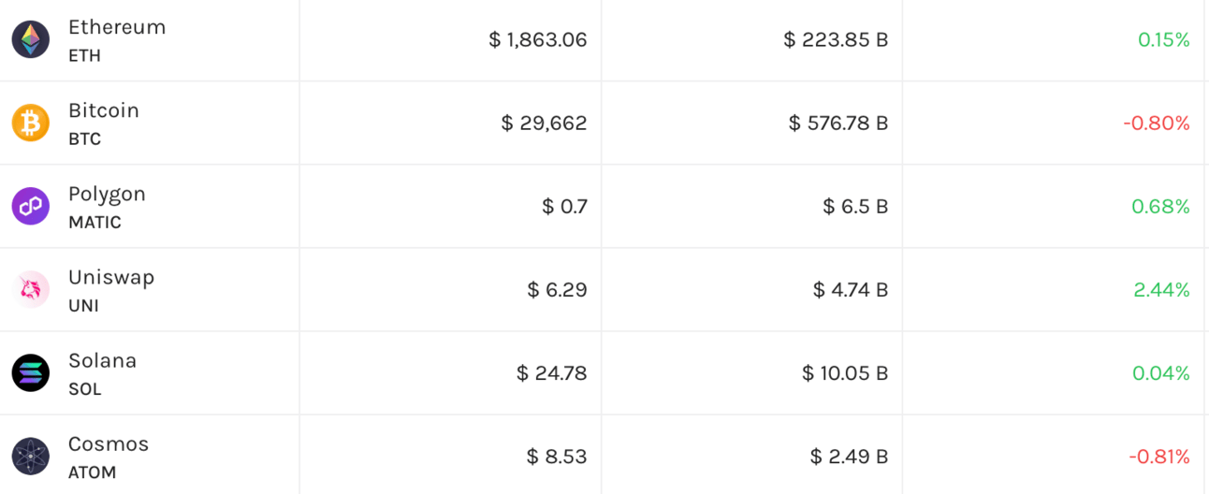The height and width of the screenshot is (494, 1209).
Task: Click the orange Bitcoin logo icon
Action: tap(31, 123)
